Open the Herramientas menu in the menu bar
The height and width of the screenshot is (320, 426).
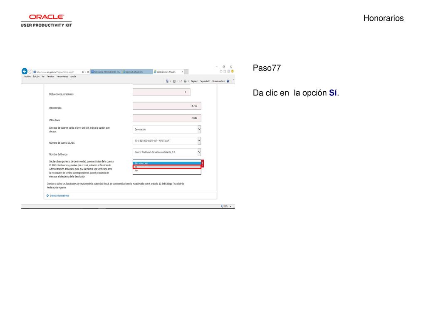click(x=62, y=77)
